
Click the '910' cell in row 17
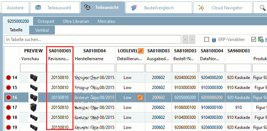(x=239, y=108)
